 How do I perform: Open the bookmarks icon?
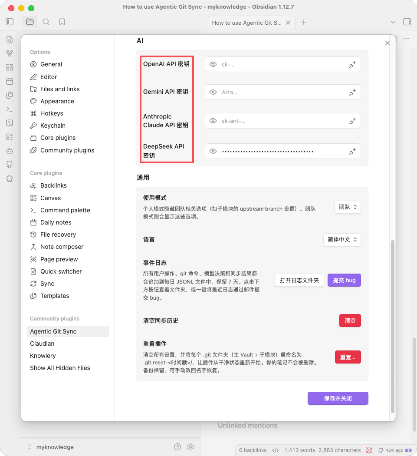click(62, 22)
